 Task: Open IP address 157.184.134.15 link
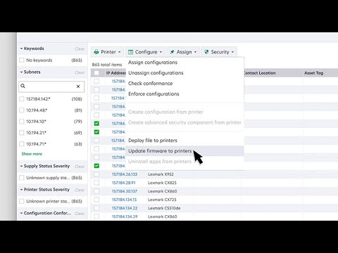124,200
